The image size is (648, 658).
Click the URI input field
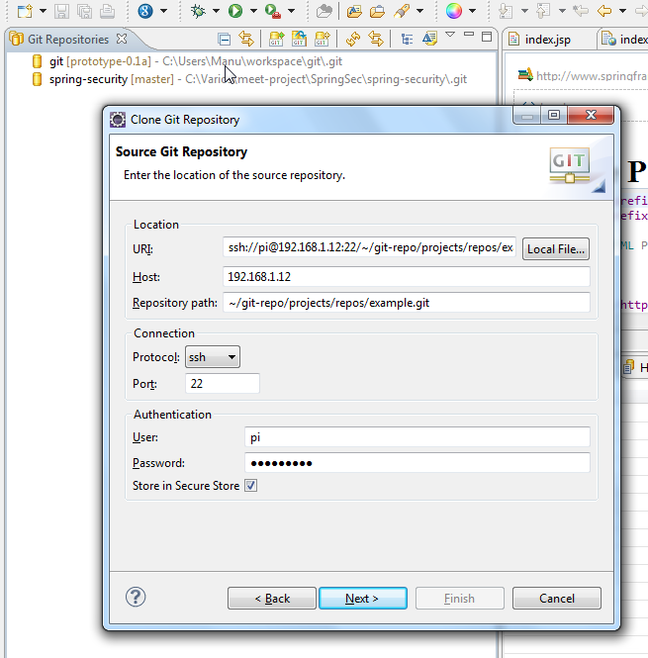369,247
